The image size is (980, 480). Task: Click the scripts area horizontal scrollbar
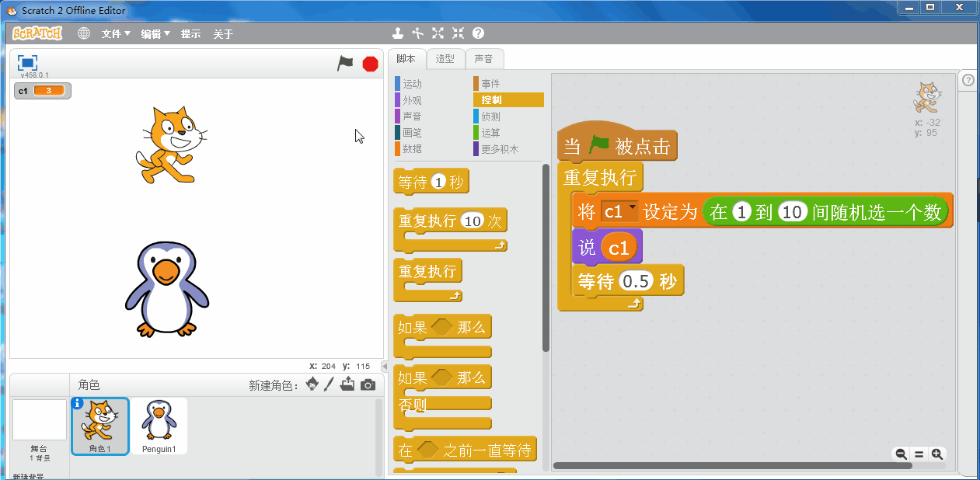732,466
